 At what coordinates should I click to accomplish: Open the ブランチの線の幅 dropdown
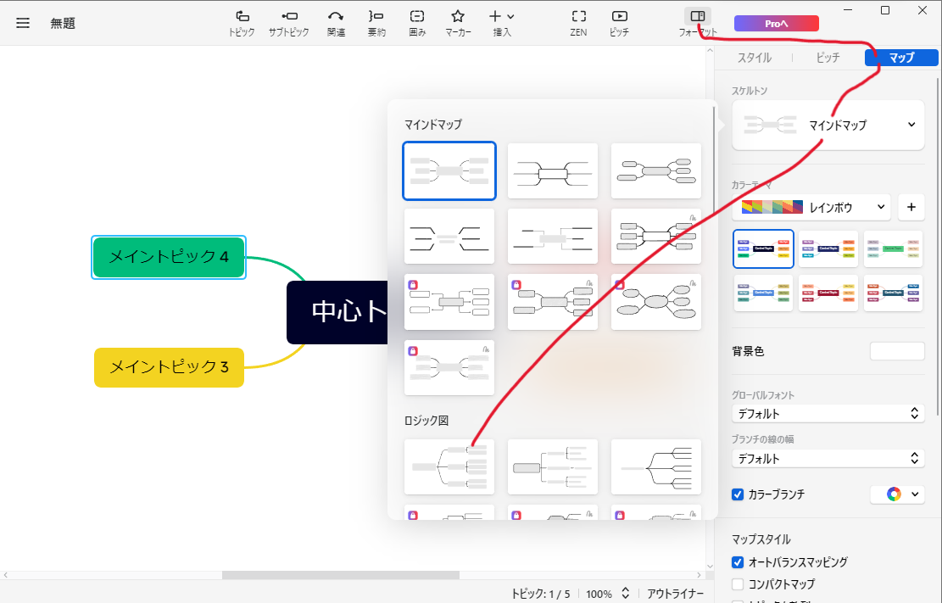click(827, 458)
